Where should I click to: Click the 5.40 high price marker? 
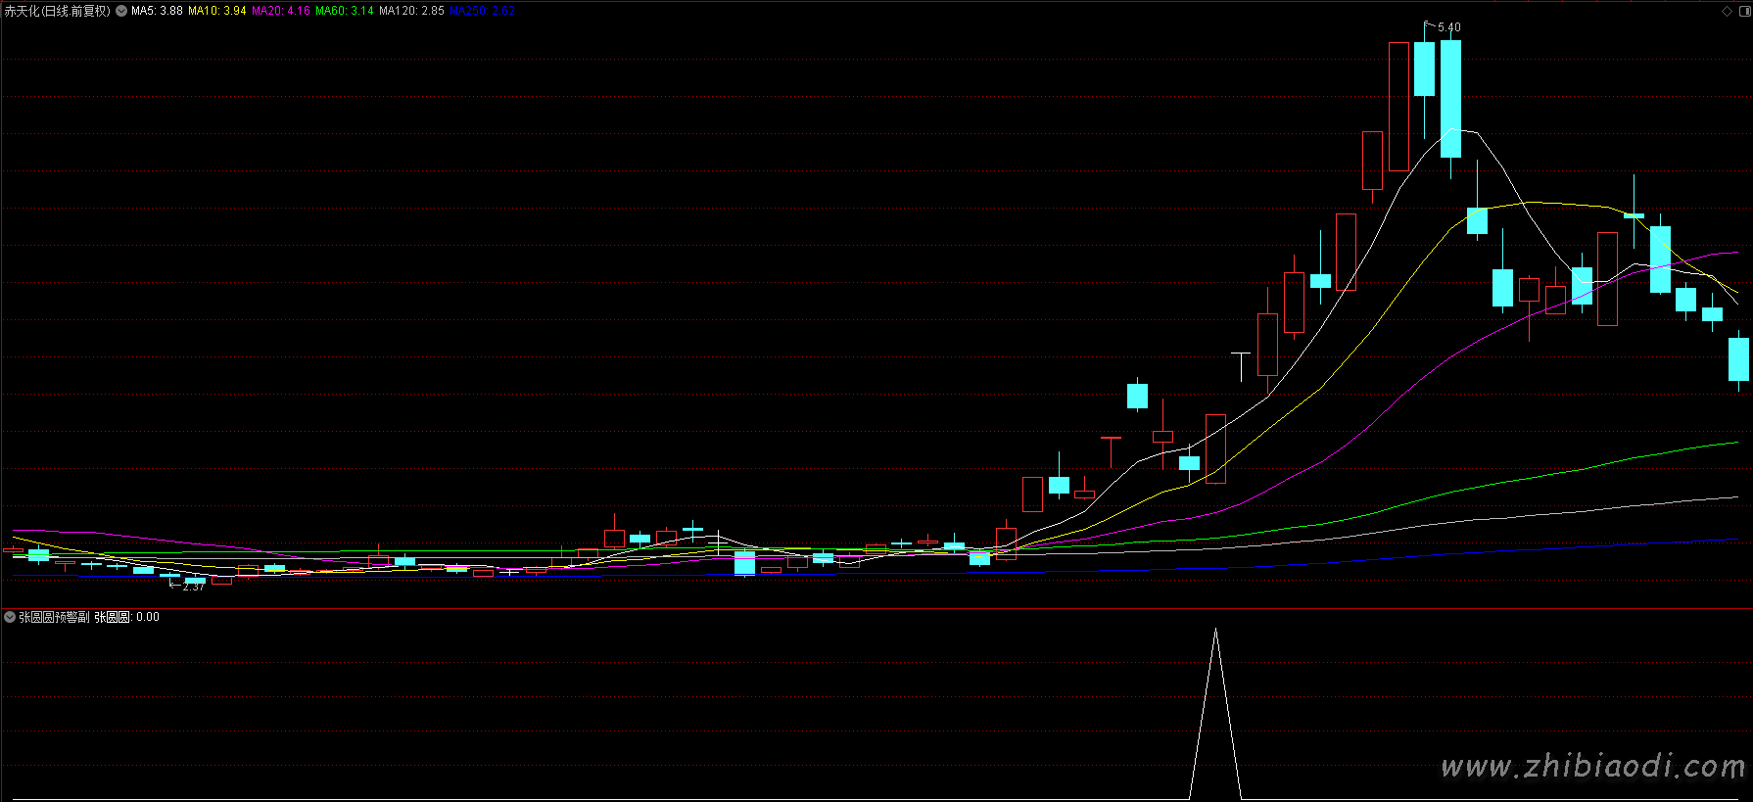click(1448, 27)
